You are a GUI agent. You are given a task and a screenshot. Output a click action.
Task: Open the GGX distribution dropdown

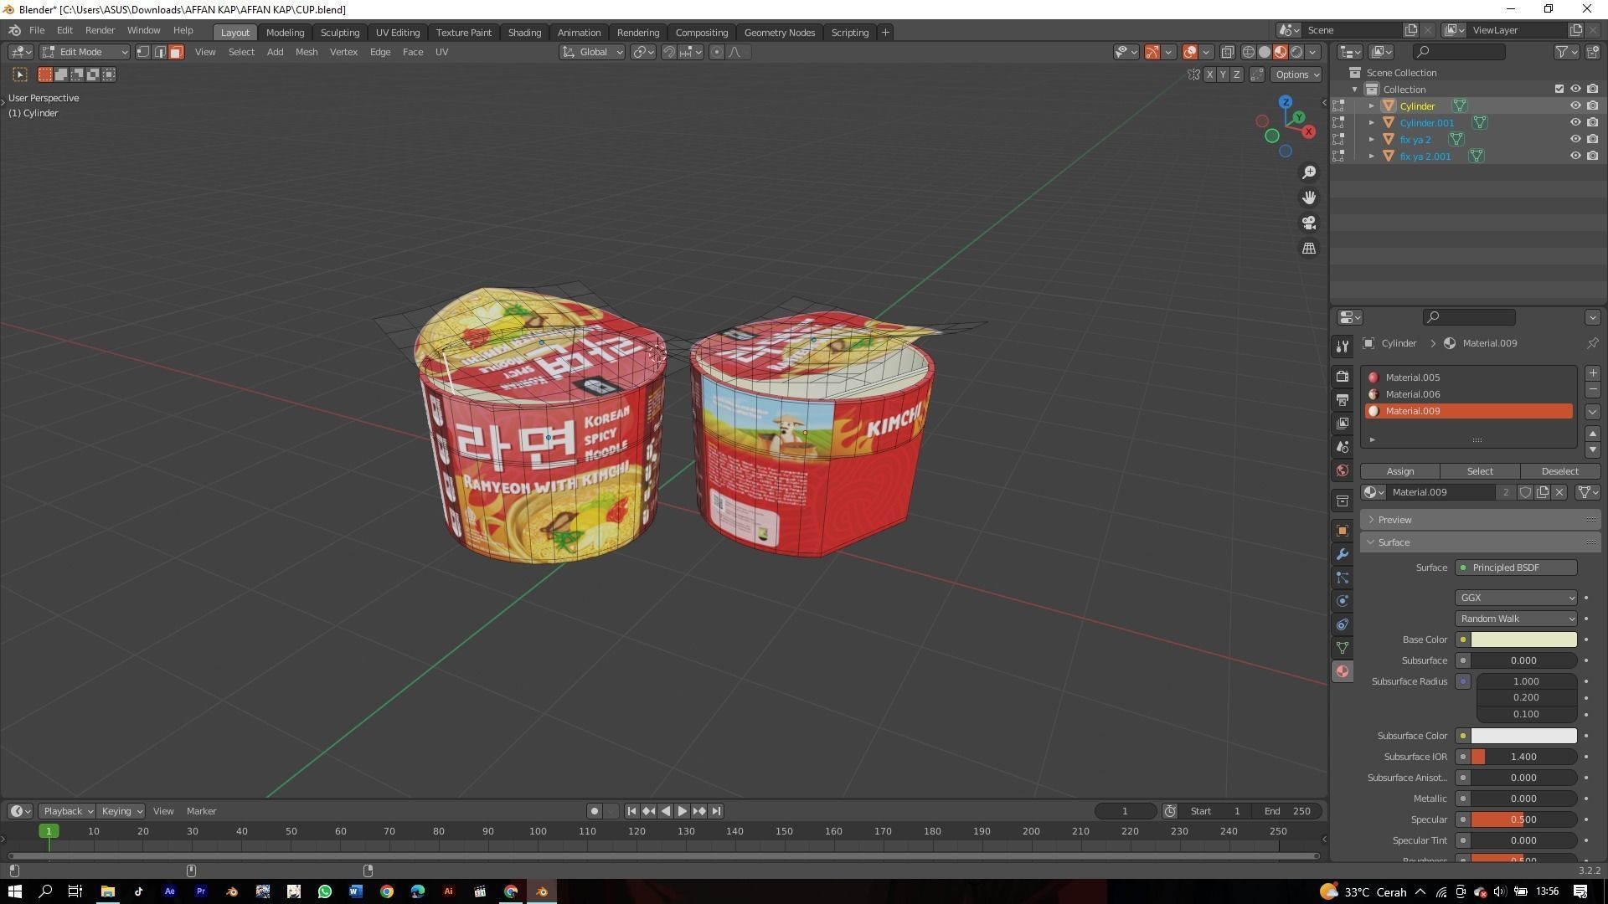coord(1514,598)
